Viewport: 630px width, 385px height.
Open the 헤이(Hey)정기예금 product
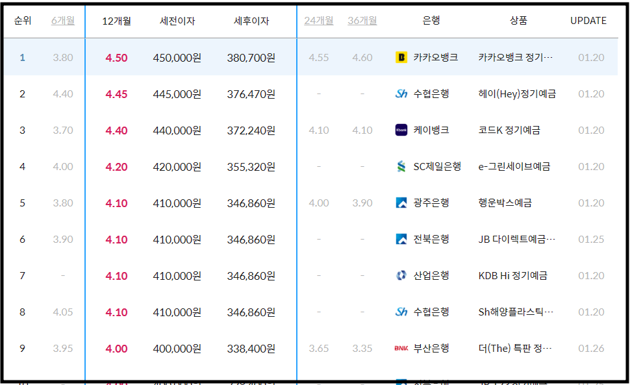(517, 94)
